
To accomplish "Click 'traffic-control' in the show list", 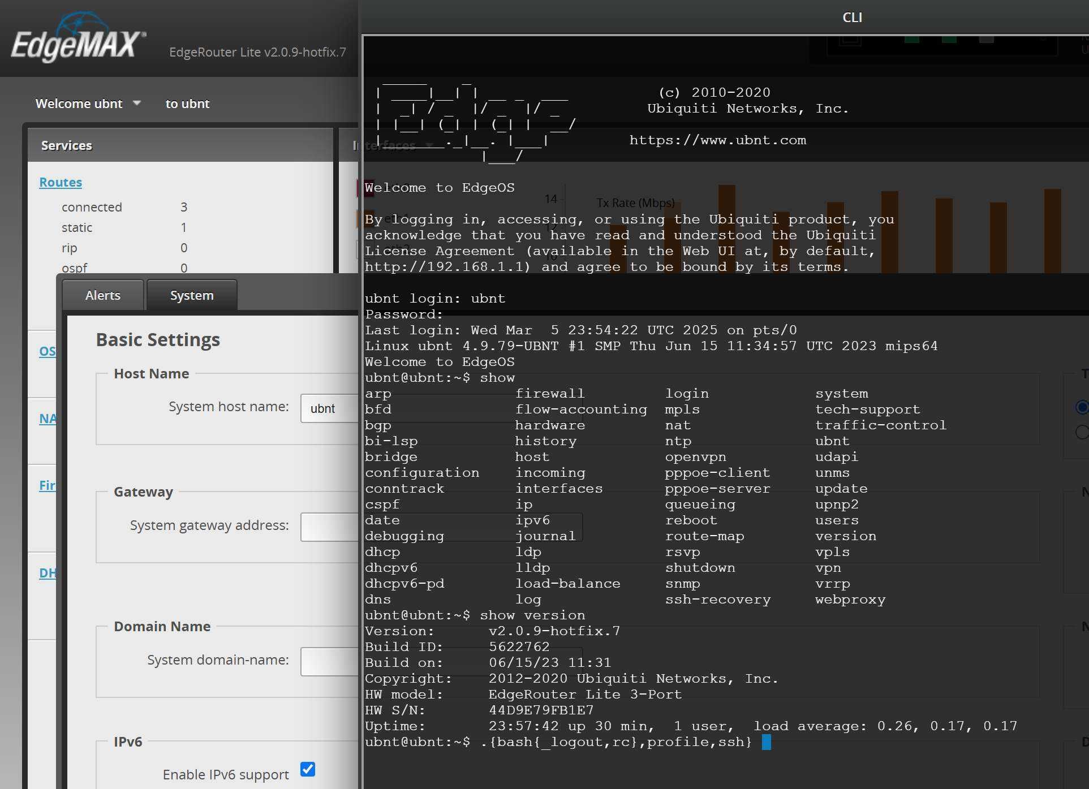I will 881,425.
